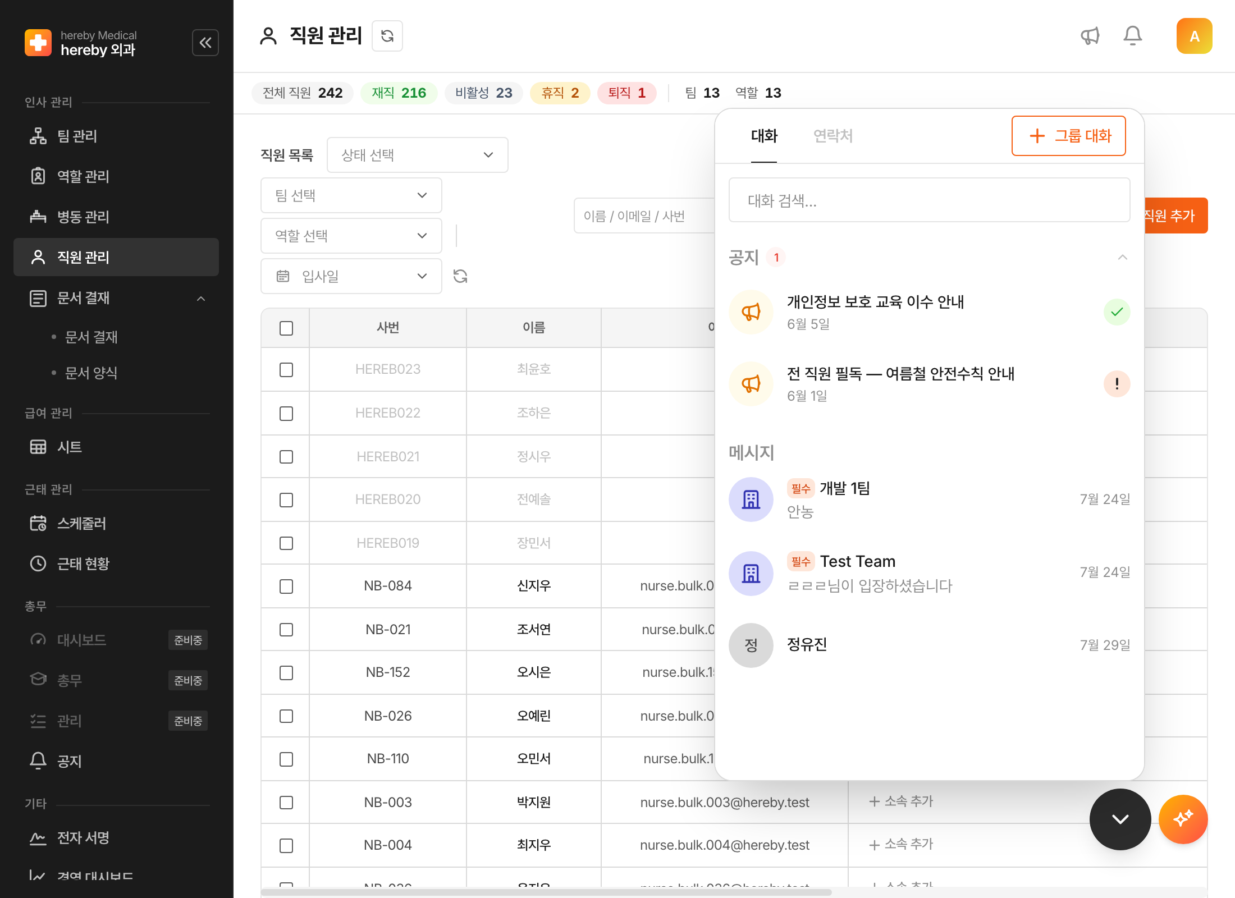Open the user avatar A menu
Screen dimensions: 1235x898
click(1195, 36)
